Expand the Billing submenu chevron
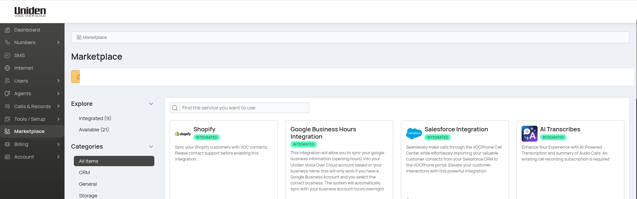The image size is (637, 199). (x=59, y=144)
